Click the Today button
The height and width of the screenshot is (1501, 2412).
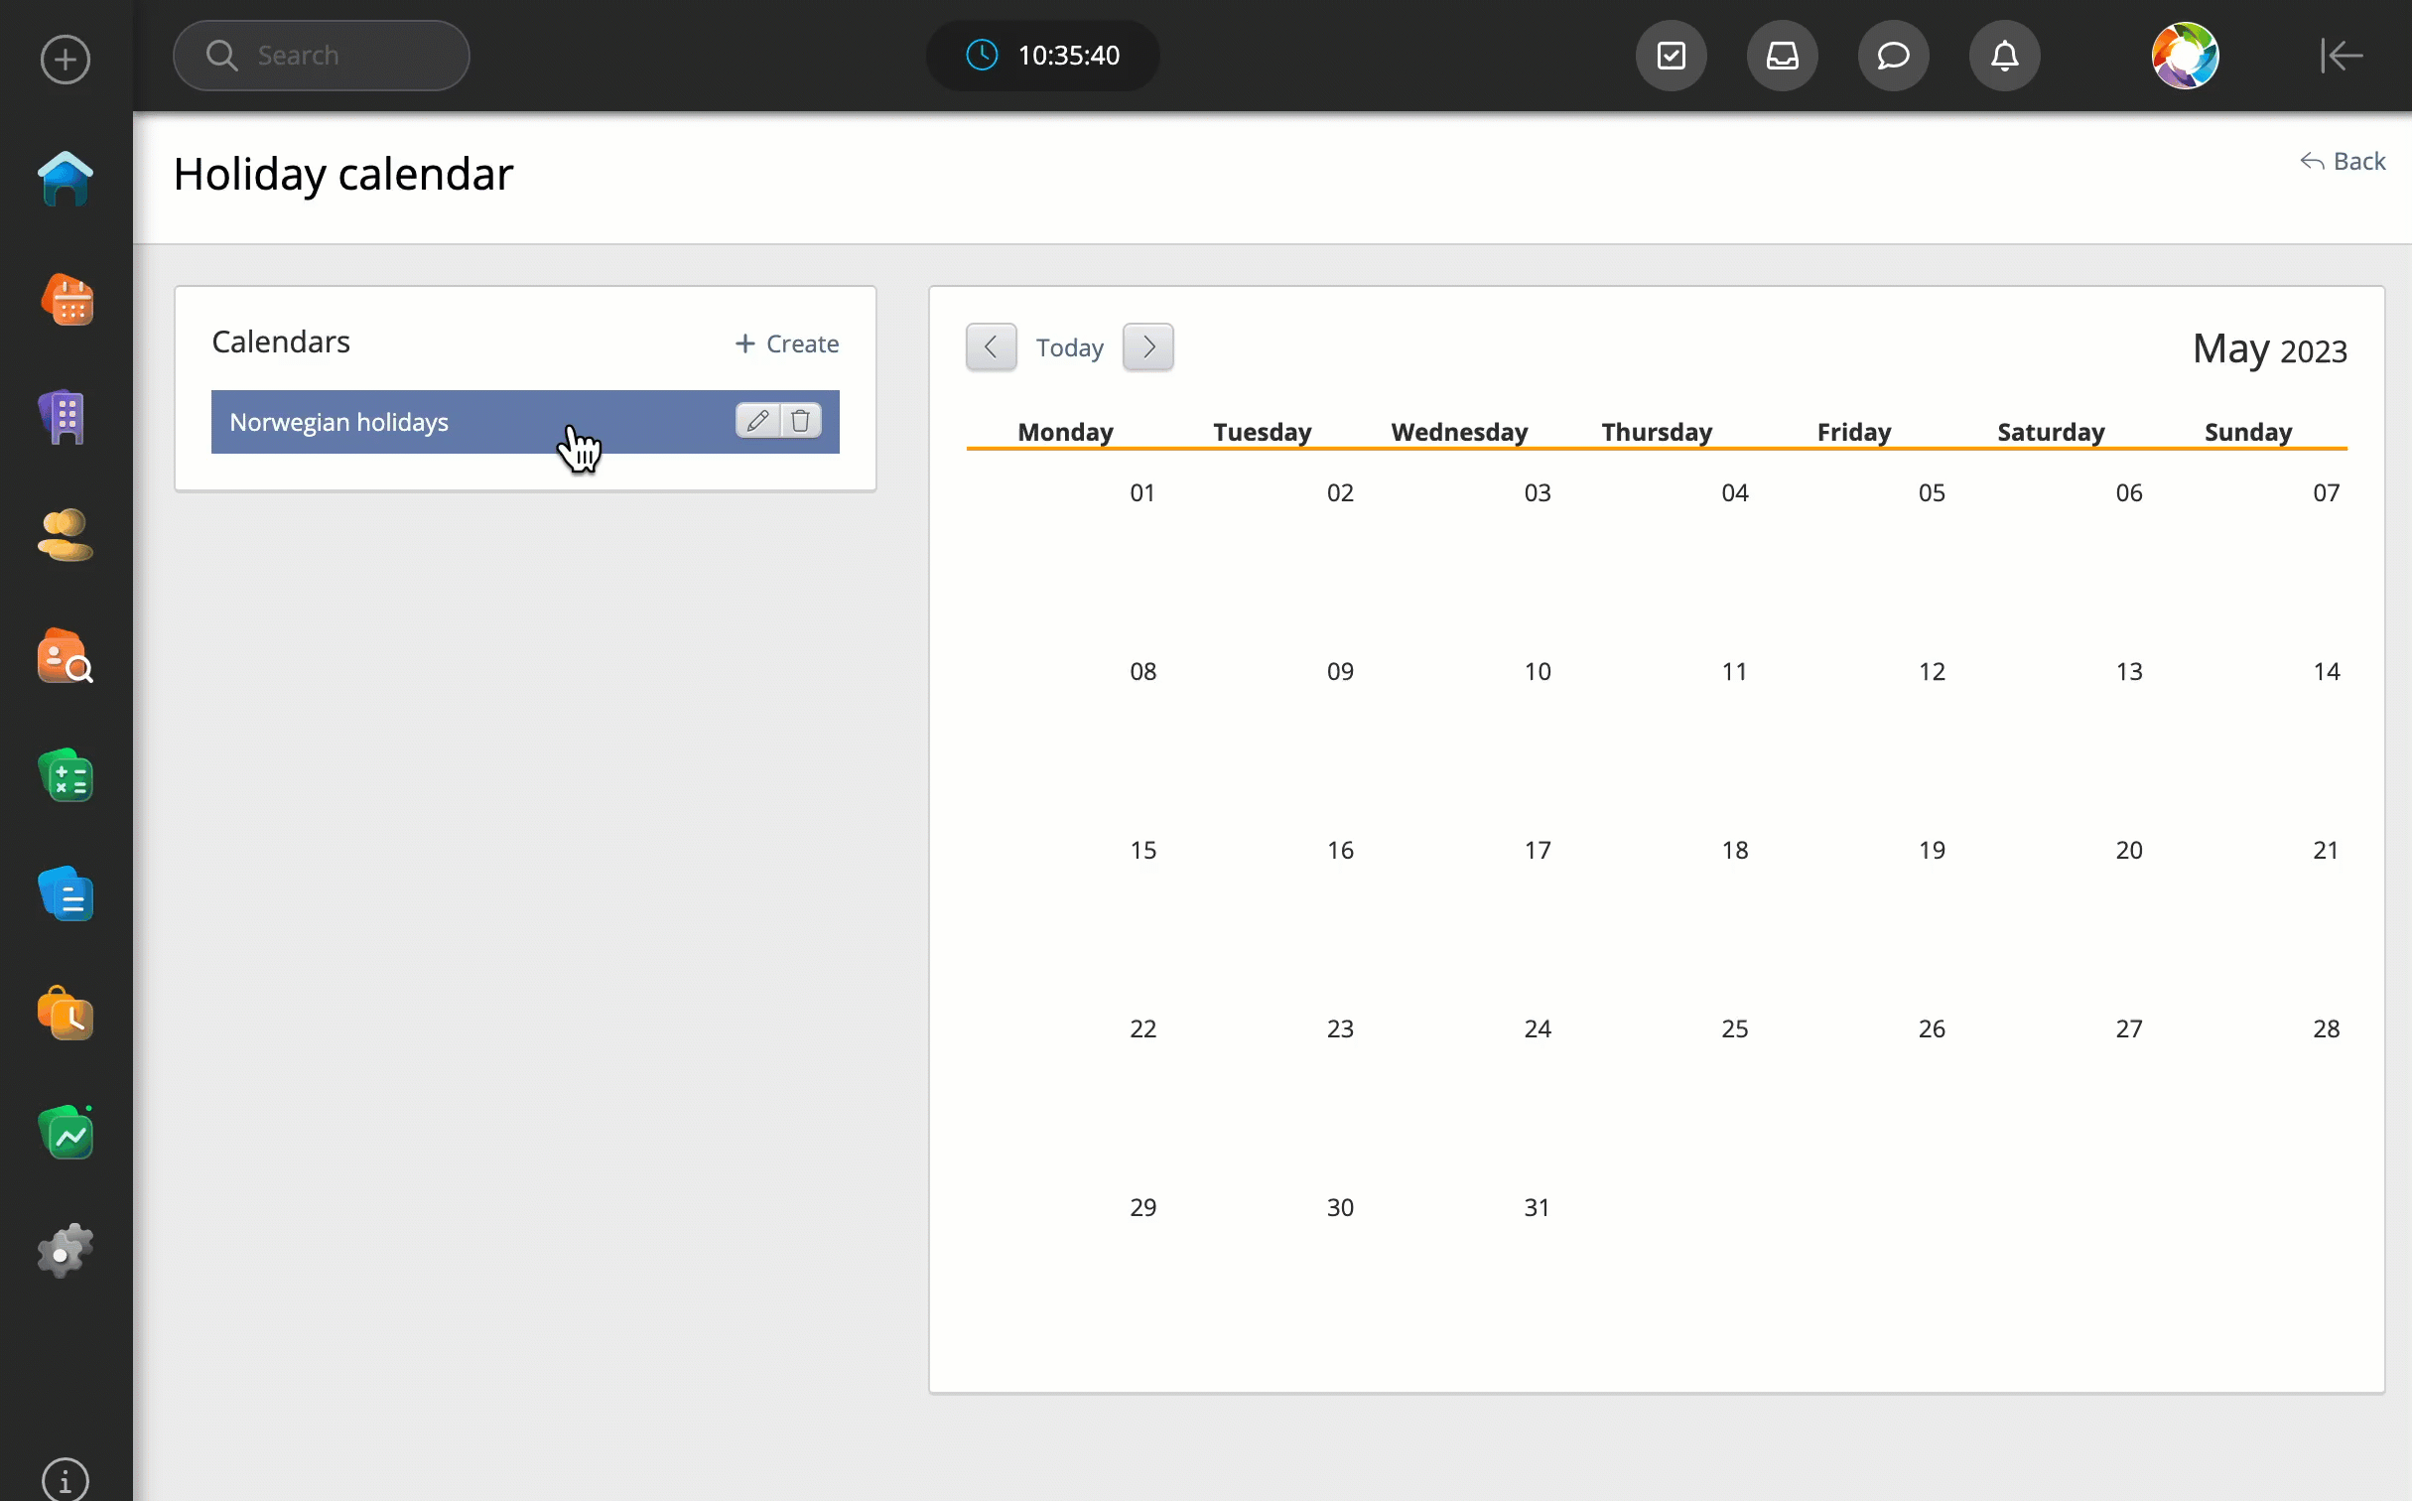(1069, 348)
